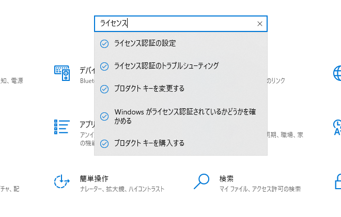
Task: Click checkmark icon beside ライセンス認証の設定
Action: click(x=104, y=44)
